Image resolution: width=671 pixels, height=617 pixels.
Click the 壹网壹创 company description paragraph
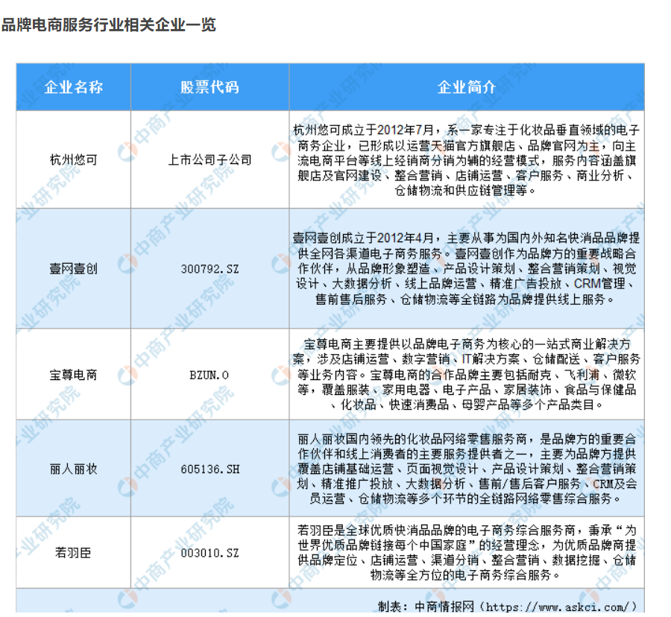pyautogui.click(x=467, y=269)
